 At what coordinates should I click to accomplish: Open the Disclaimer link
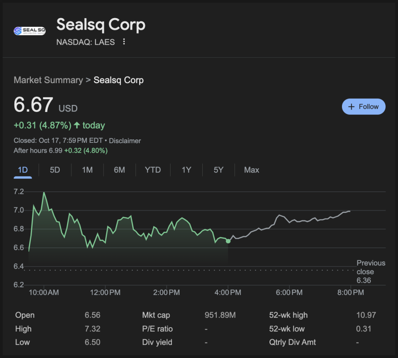(x=125, y=141)
